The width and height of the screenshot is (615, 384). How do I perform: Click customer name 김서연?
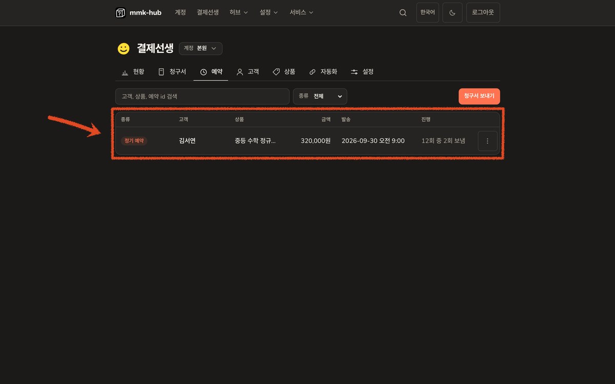(187, 141)
